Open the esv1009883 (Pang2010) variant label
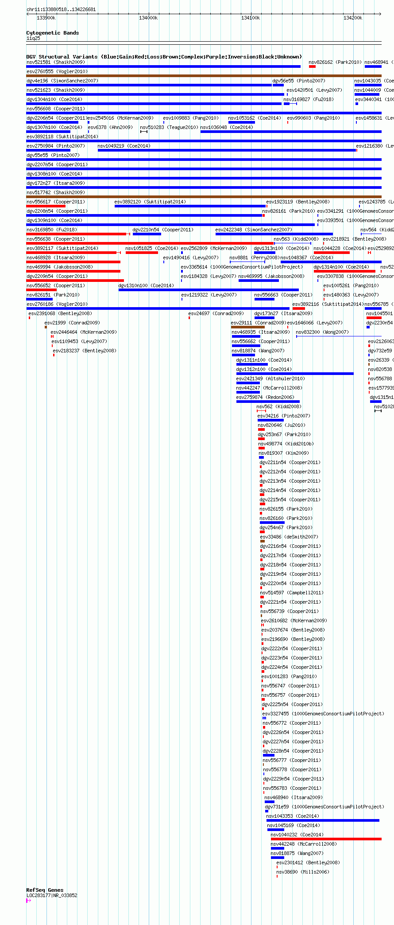 (x=191, y=118)
